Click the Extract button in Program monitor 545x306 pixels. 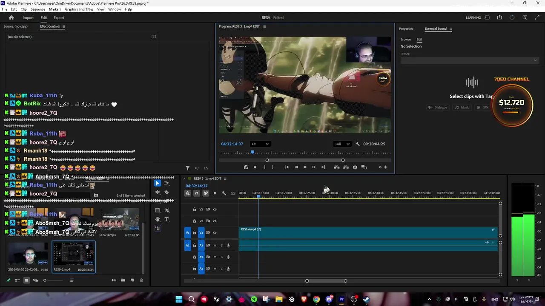coord(346,167)
